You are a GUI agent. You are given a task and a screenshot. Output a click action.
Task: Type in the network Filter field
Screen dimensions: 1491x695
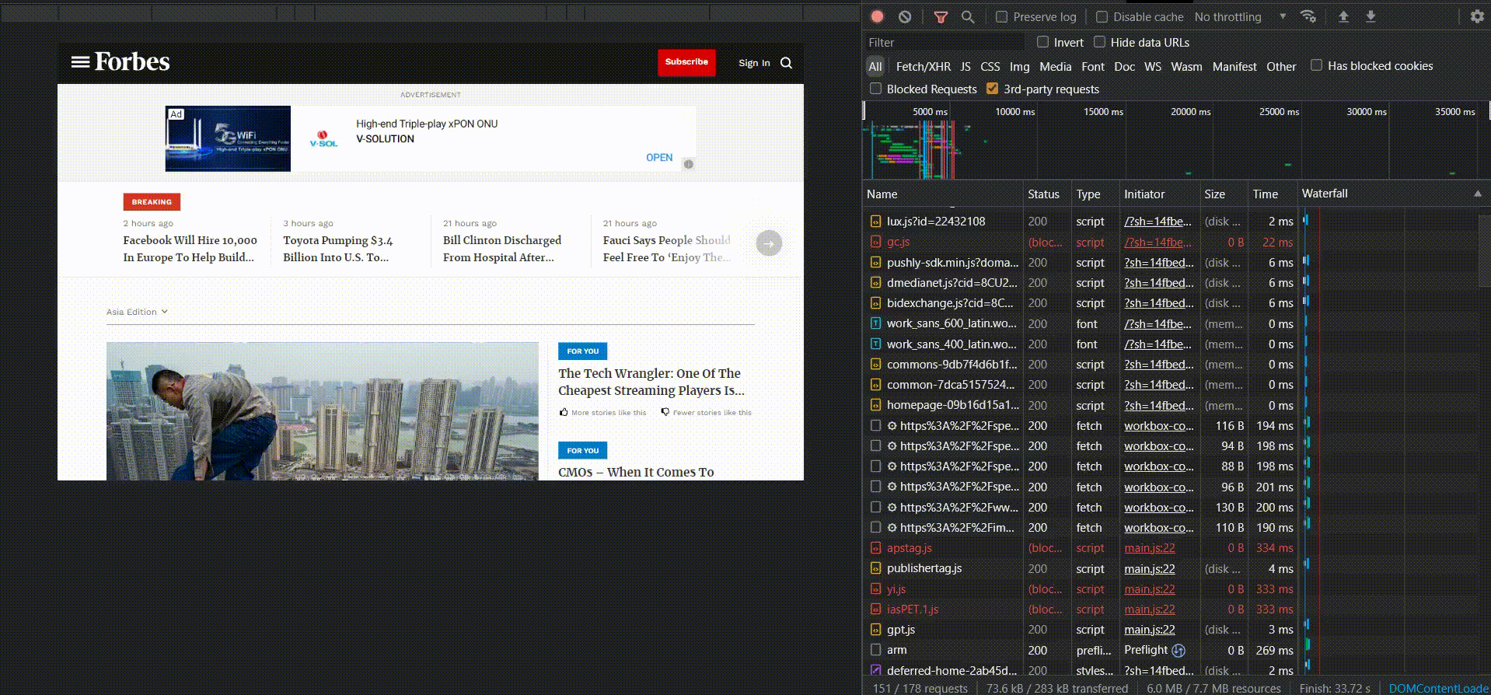click(x=945, y=43)
